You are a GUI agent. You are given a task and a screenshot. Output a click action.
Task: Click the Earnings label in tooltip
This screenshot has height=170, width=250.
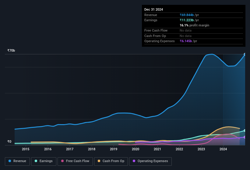click(151, 20)
